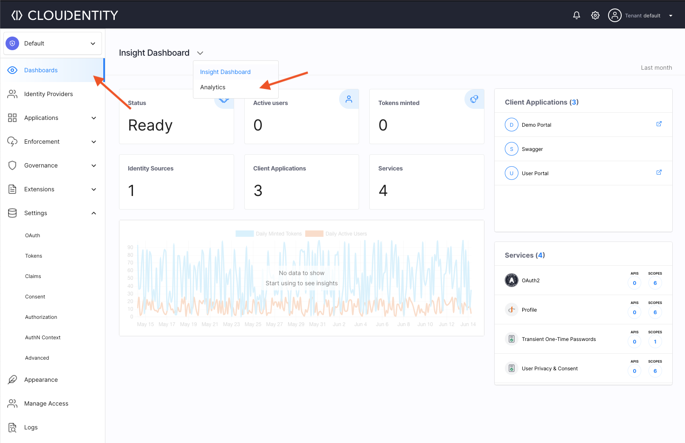Open the settings gear in top bar
Viewport: 685px width, 443px height.
[595, 15]
